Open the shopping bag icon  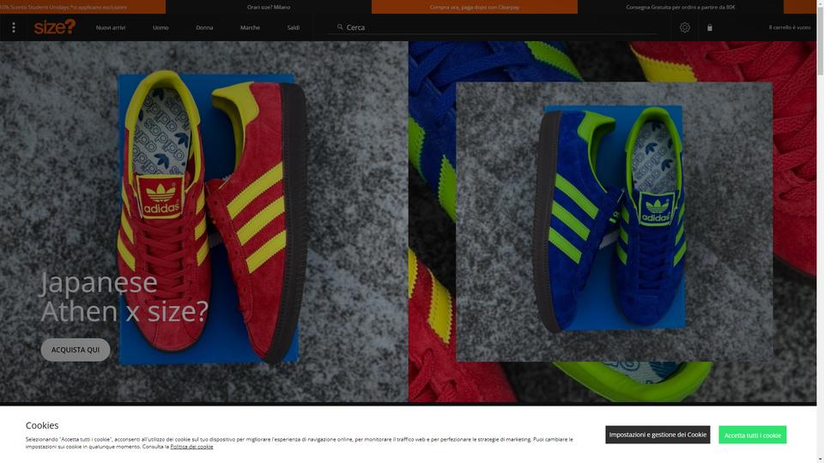tap(710, 27)
